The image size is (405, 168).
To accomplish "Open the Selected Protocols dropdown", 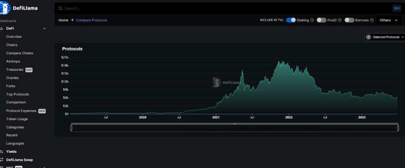I will click(x=385, y=37).
